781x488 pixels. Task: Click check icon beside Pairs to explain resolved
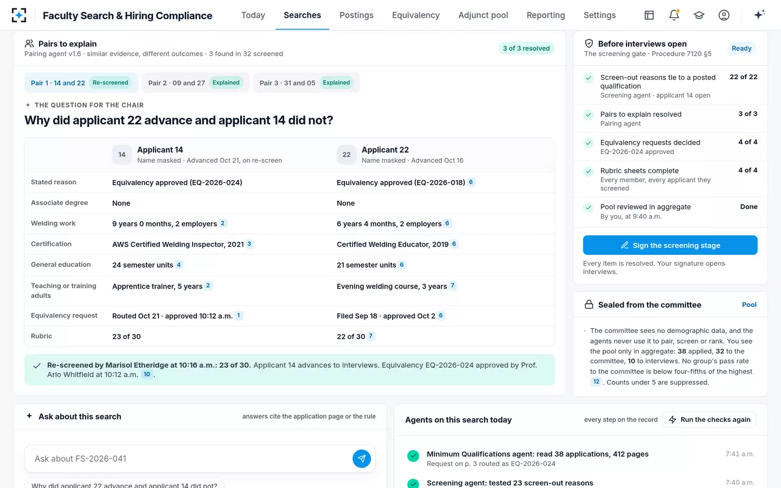[588, 115]
